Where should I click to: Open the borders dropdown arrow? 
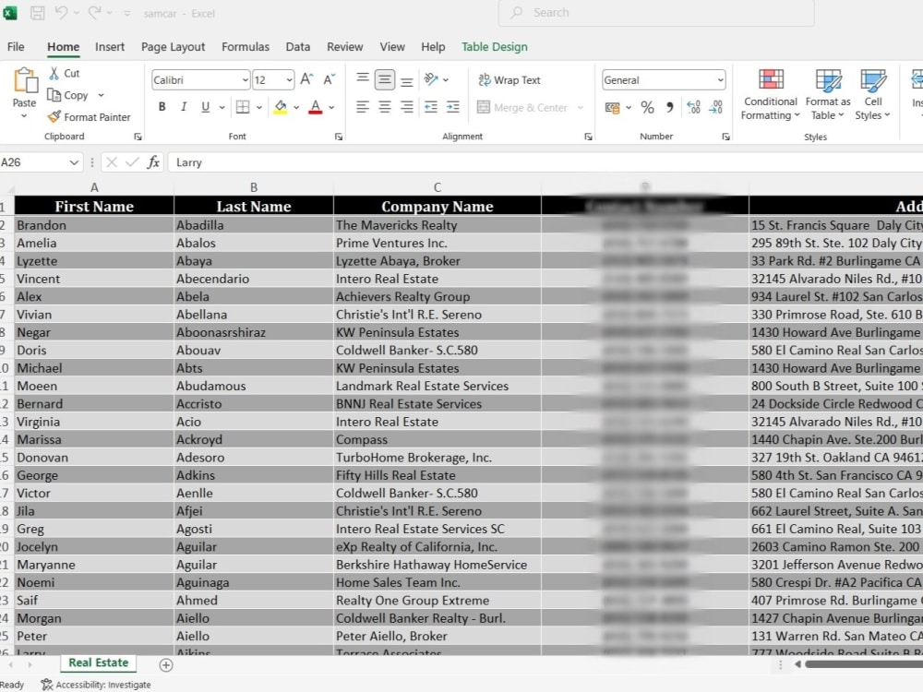coord(259,107)
